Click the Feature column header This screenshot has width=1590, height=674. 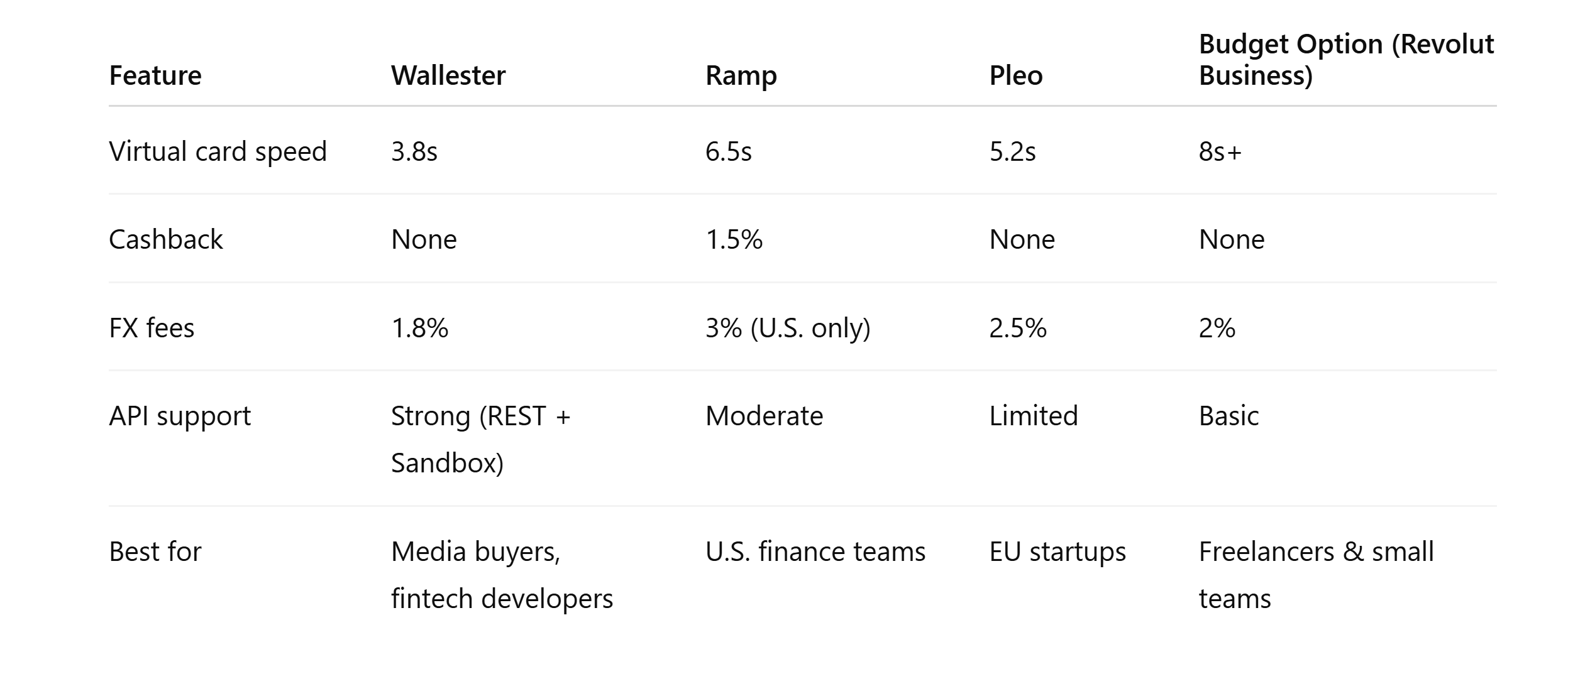click(155, 75)
